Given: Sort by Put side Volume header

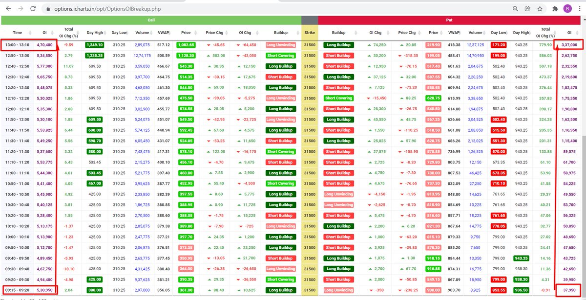Looking at the screenshot, I should click(475, 33).
